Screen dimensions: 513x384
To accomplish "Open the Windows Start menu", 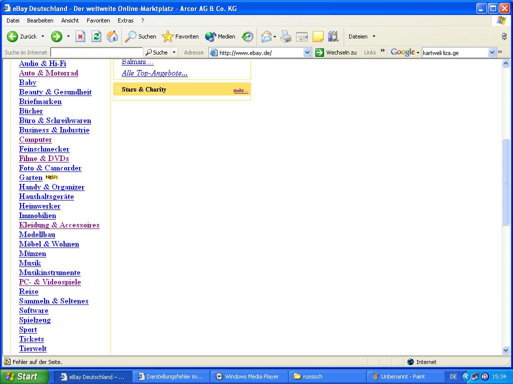I will coord(24,376).
